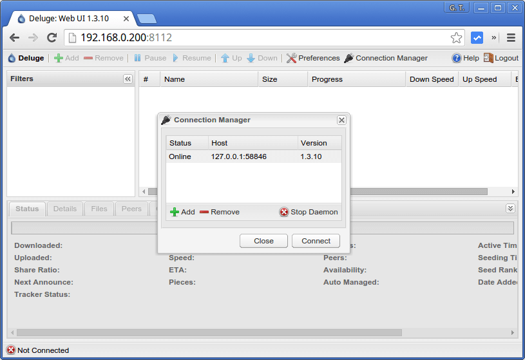Click the Logout icon
The height and width of the screenshot is (360, 525).
coord(488,58)
